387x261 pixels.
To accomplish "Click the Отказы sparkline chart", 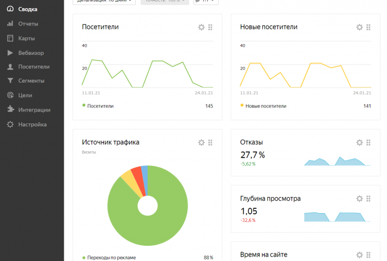I will pyautogui.click(x=337, y=161).
